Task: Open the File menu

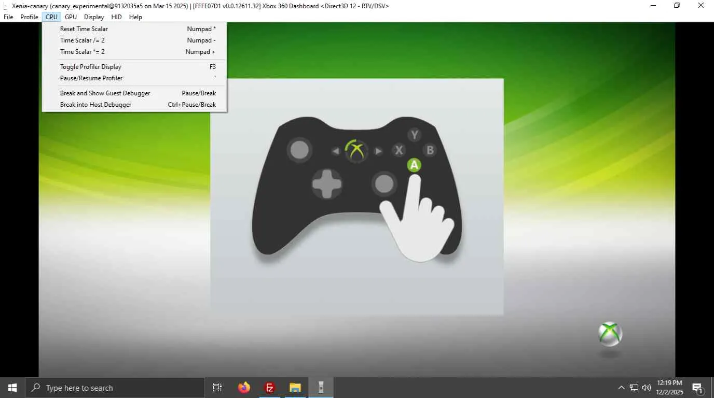Action: [8, 17]
